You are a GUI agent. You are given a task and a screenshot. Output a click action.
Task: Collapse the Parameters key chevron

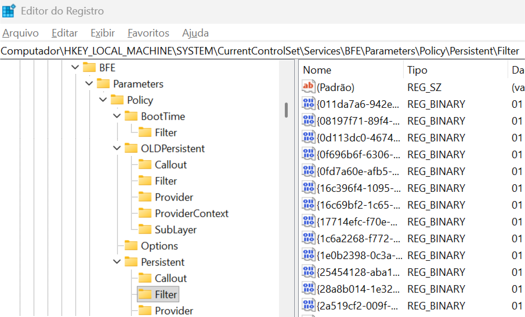click(89, 84)
